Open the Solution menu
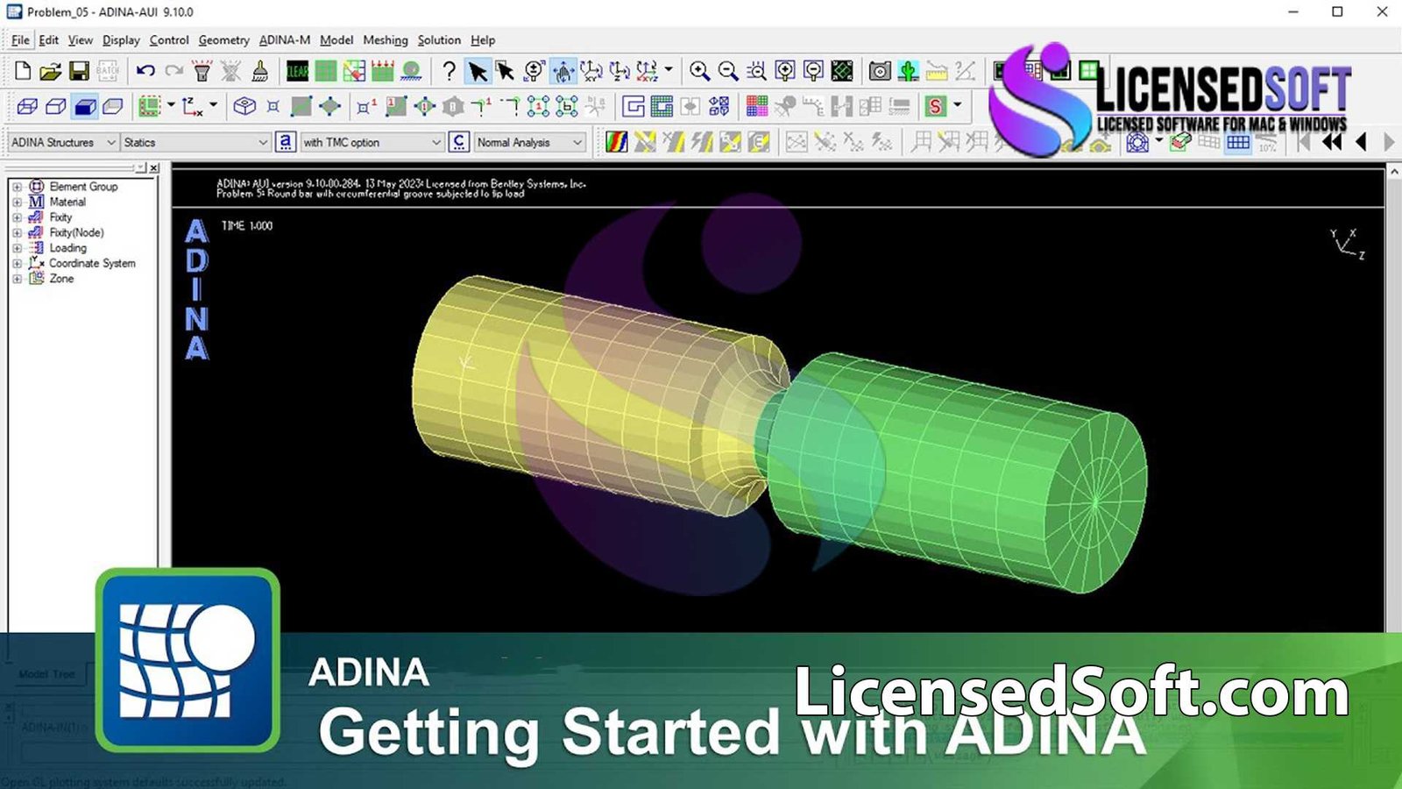 point(439,39)
